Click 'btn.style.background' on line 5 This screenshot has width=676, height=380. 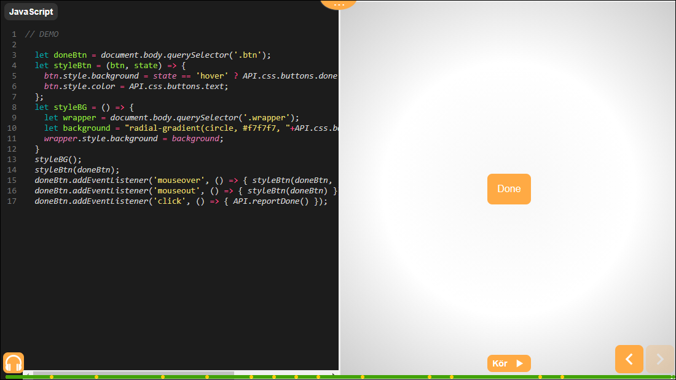click(x=92, y=76)
